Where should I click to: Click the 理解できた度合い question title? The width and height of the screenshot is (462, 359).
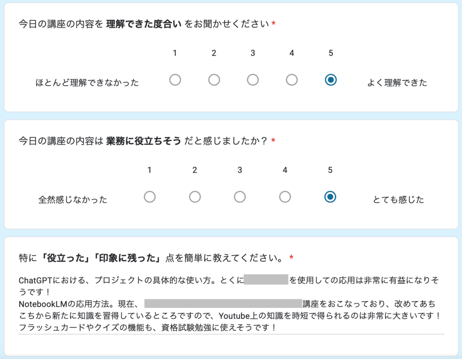point(135,23)
